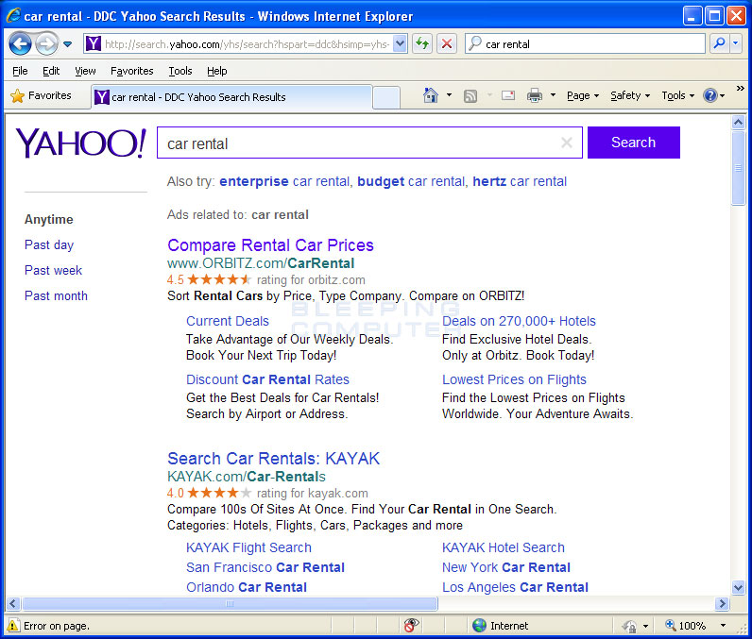Click the Error on page warning icon

click(13, 625)
